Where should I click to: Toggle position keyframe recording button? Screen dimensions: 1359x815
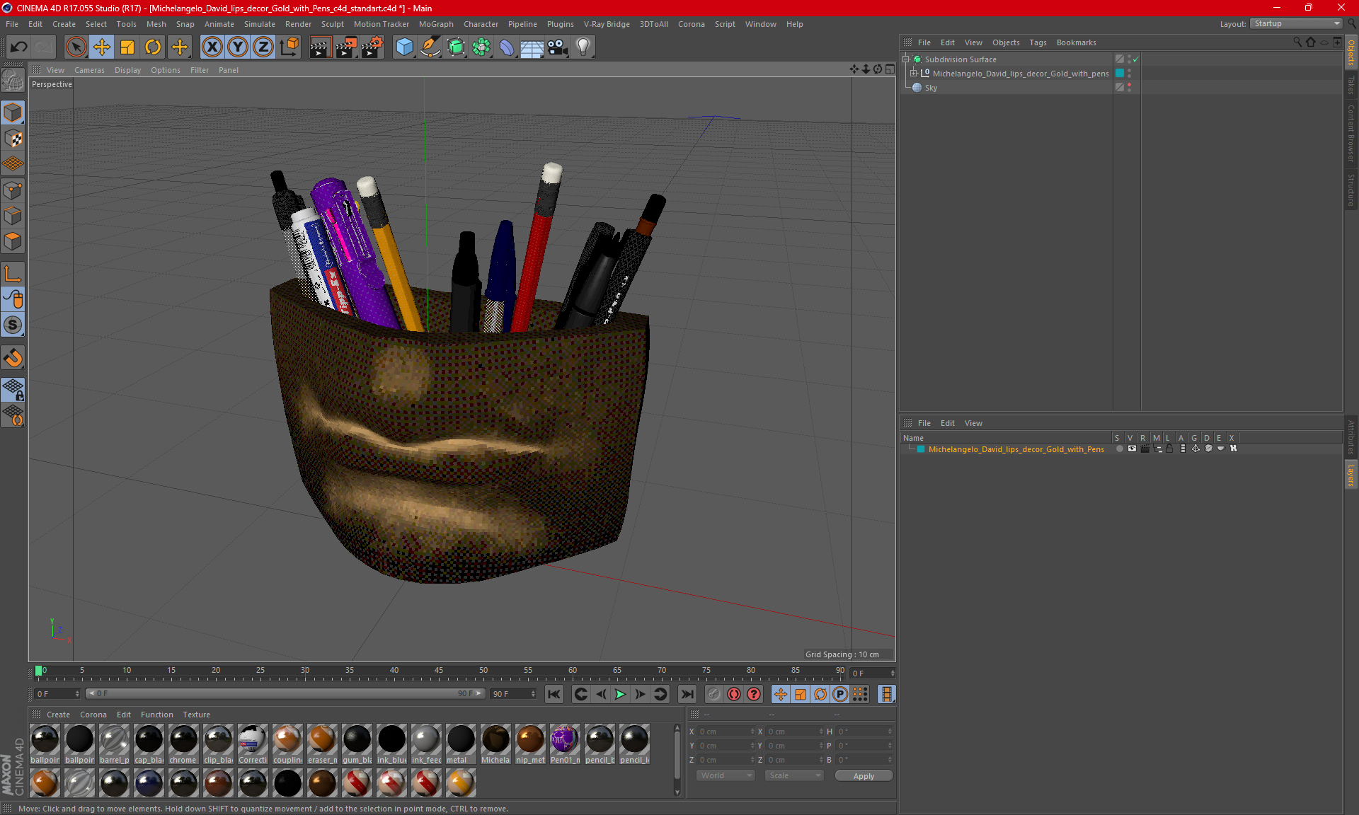[781, 694]
